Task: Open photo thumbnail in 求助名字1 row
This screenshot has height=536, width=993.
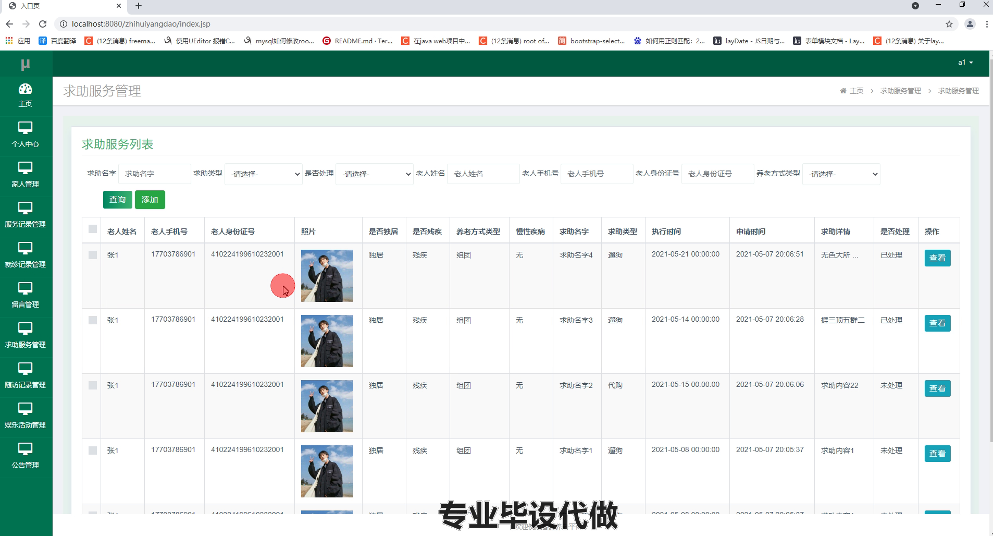Action: click(x=327, y=471)
